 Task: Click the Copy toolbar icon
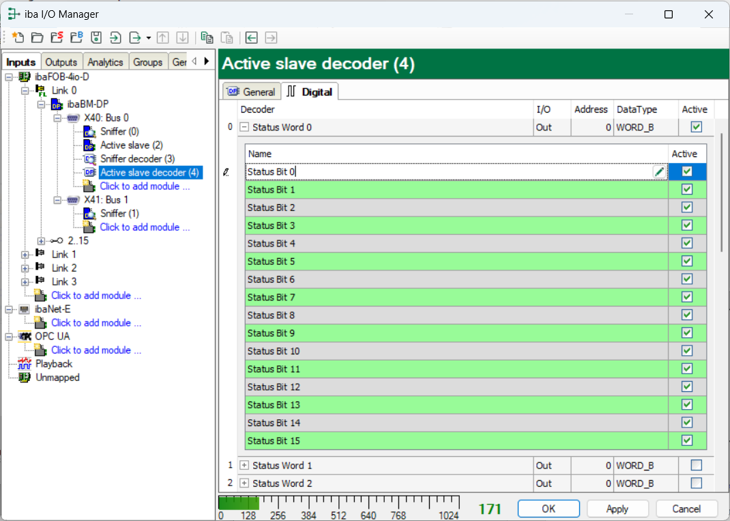(x=207, y=38)
